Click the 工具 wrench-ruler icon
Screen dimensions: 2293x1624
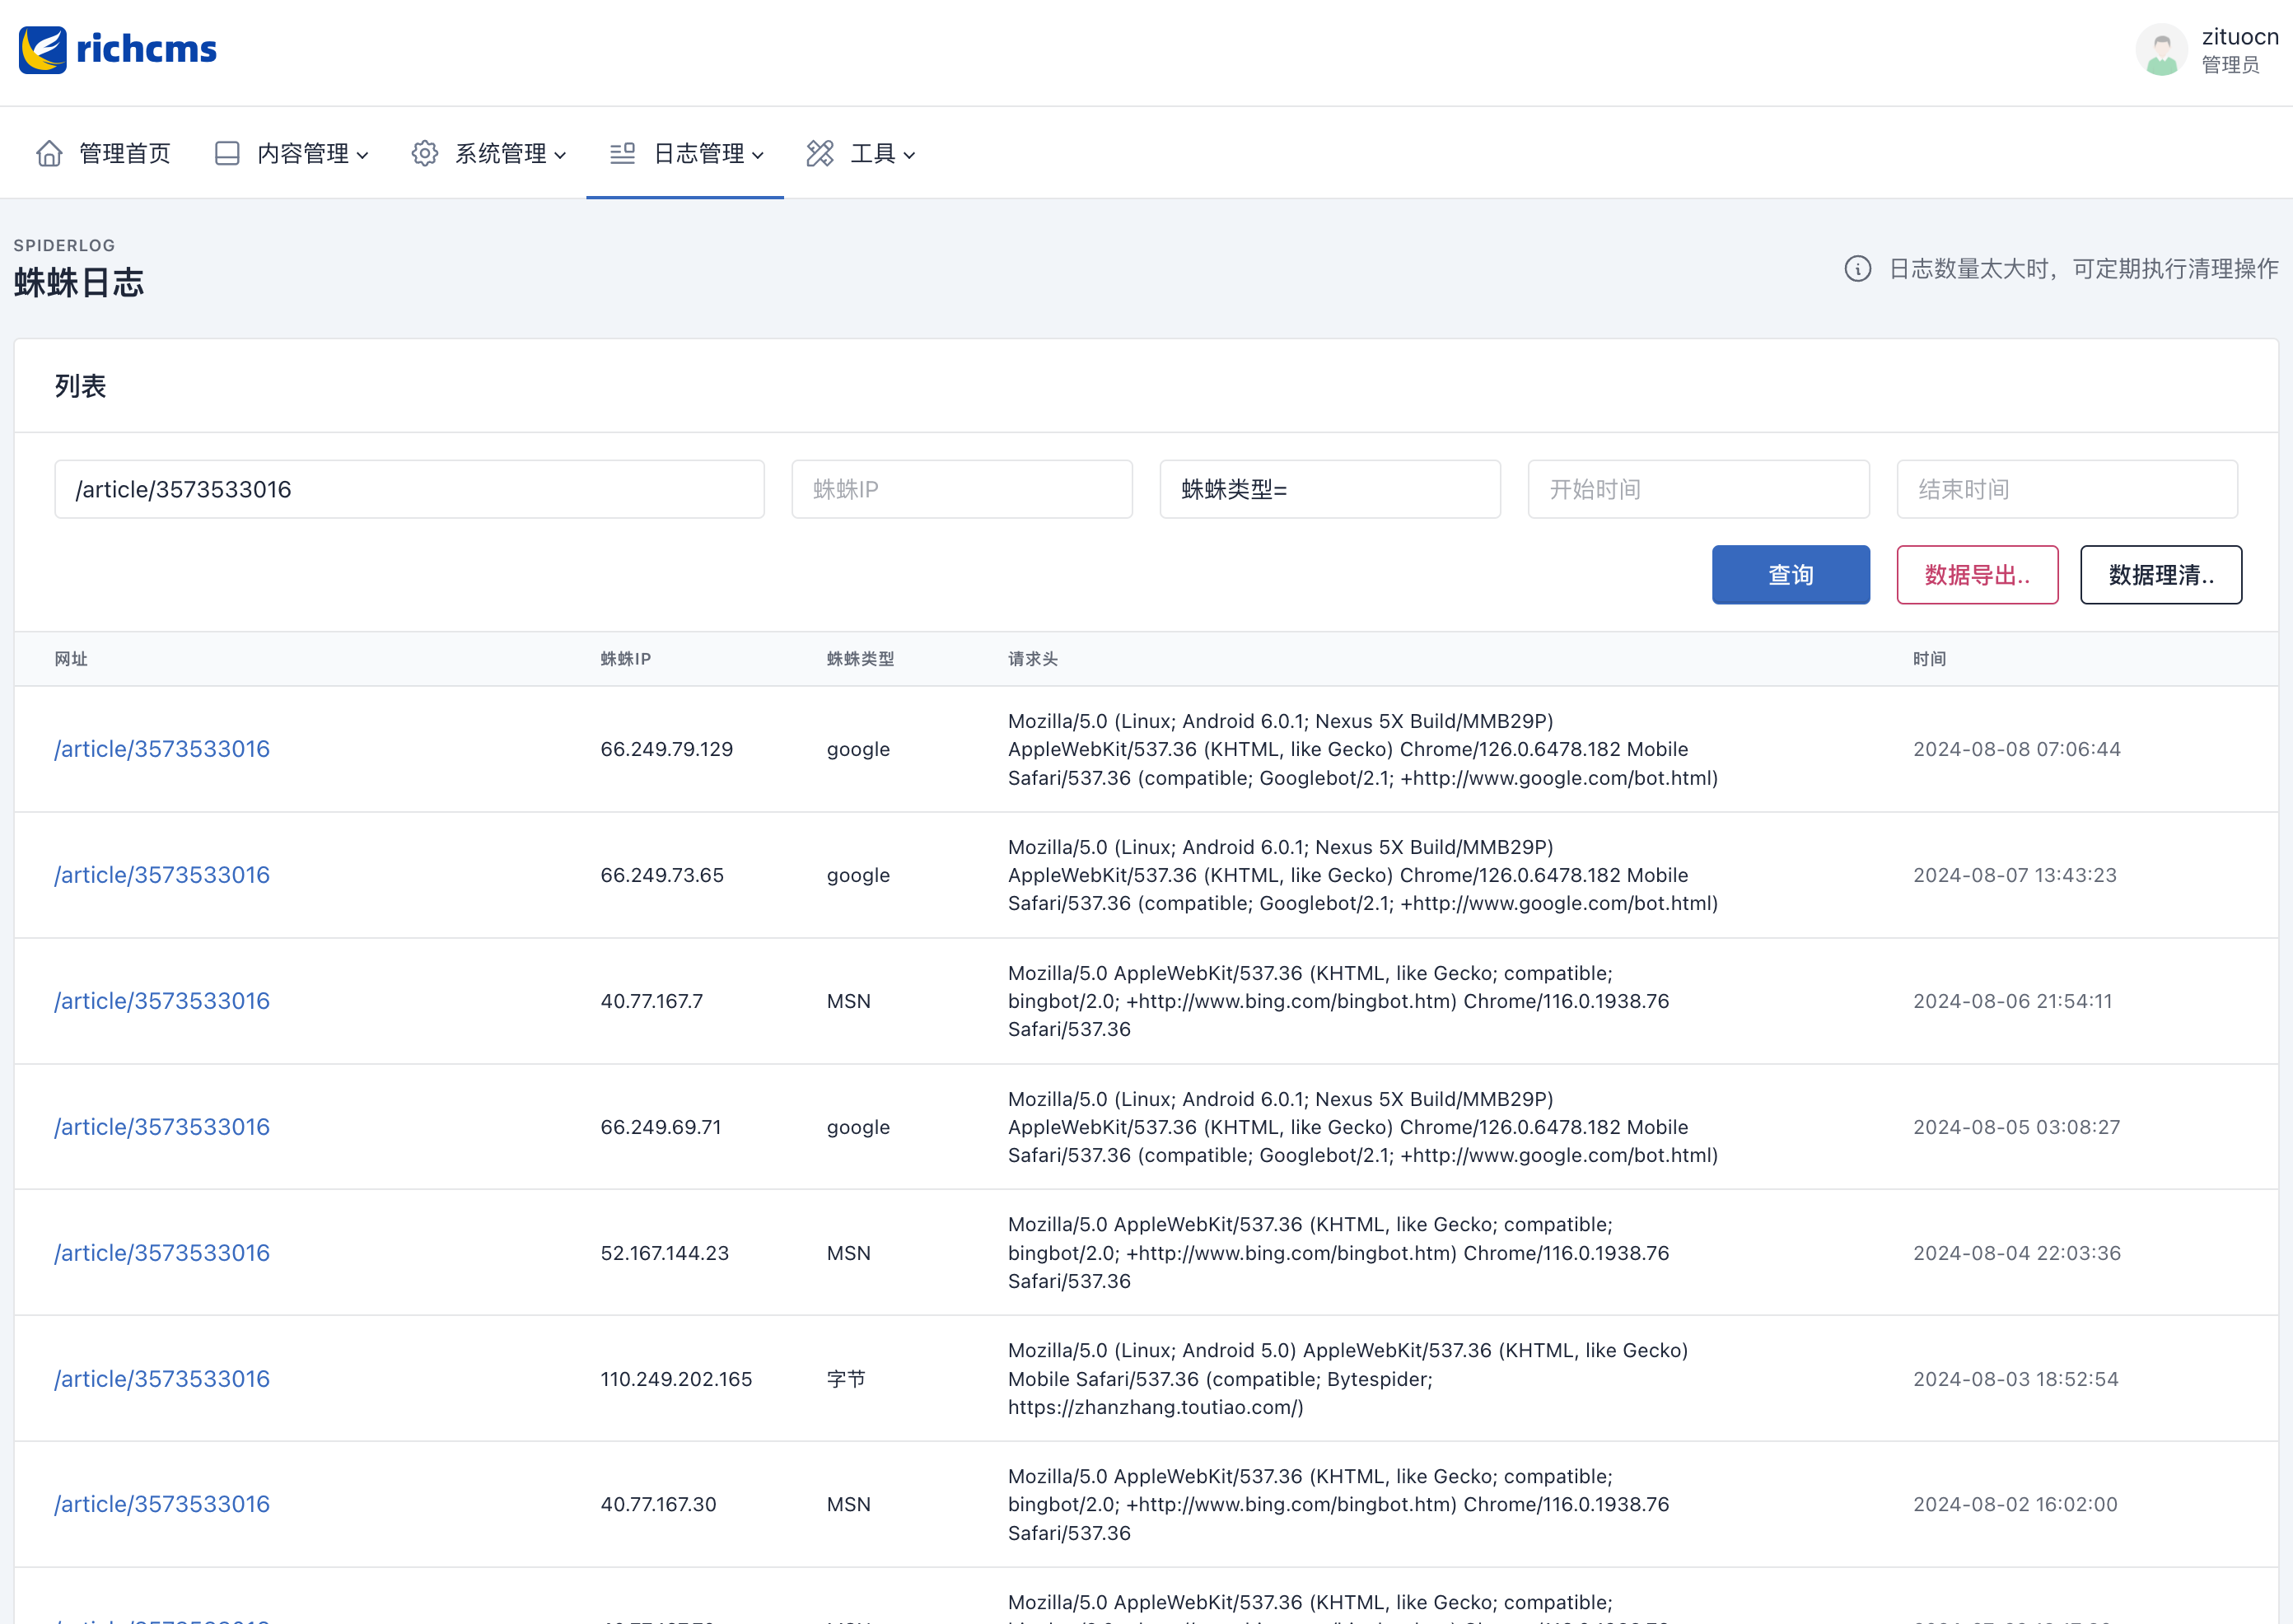pos(820,153)
